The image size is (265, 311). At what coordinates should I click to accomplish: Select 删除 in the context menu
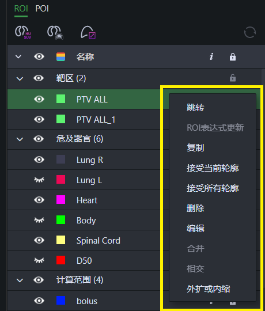pos(195,208)
